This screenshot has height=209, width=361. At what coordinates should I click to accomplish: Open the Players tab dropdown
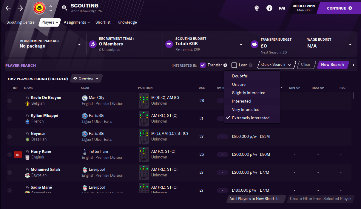50,22
